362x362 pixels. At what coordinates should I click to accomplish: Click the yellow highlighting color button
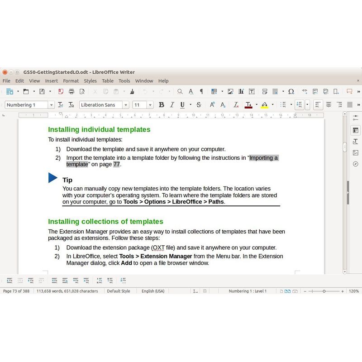coord(264,105)
